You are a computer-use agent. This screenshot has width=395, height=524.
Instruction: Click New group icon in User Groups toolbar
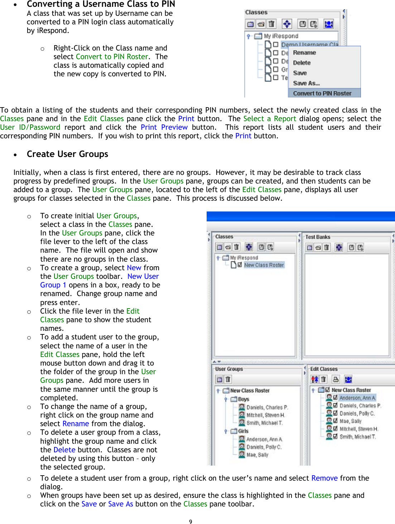click(220, 379)
